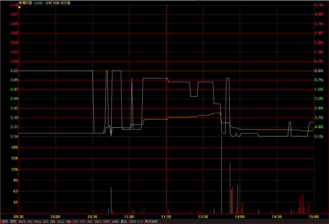Click the yellow diamond marker at chart top-left
This screenshot has width=329, height=224.
click(x=19, y=7)
